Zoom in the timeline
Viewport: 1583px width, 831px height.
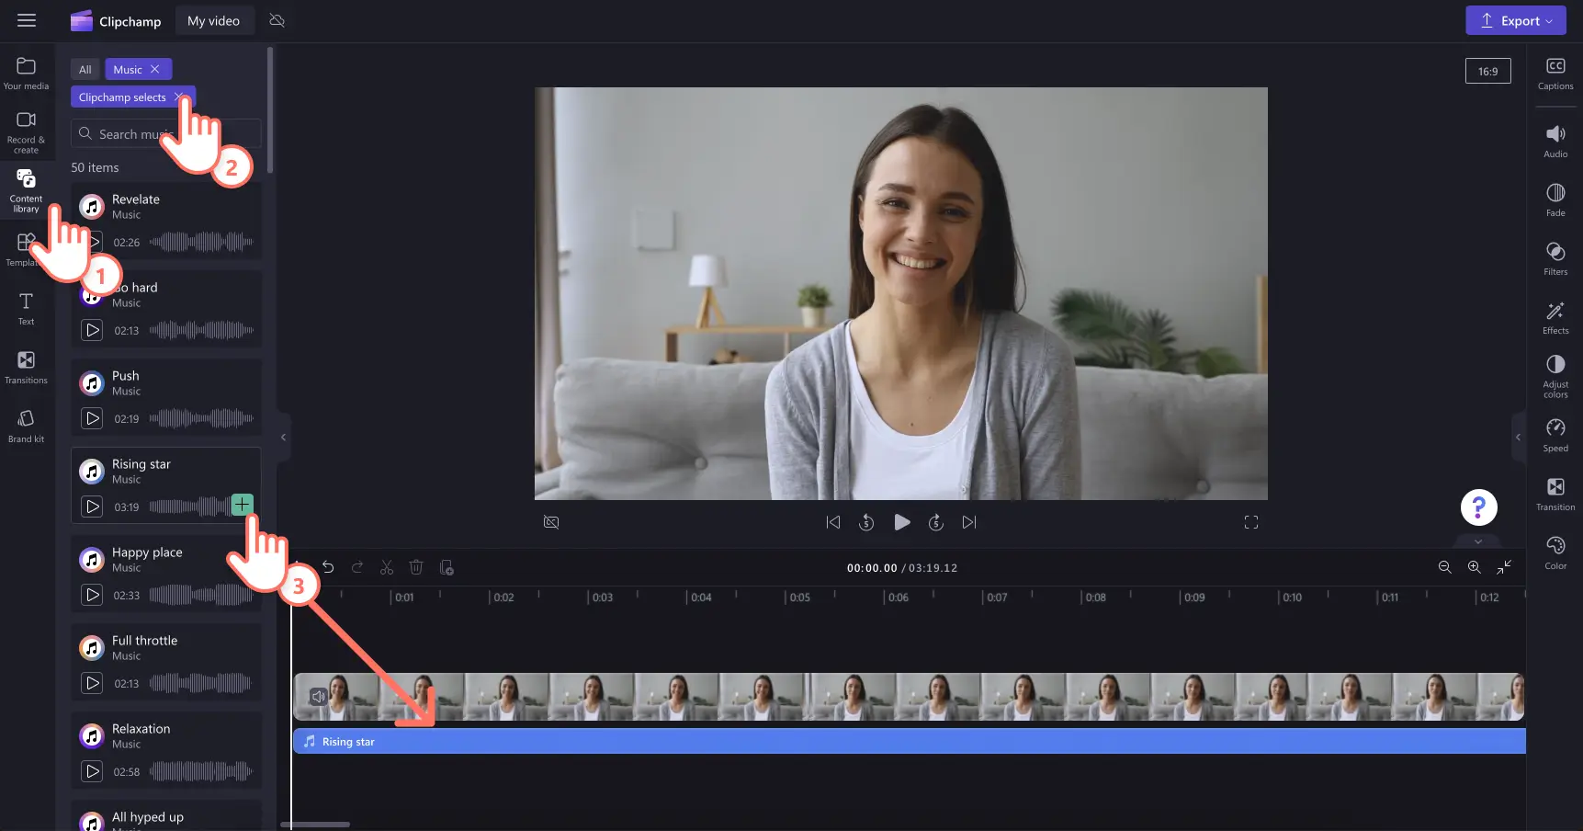(1475, 567)
